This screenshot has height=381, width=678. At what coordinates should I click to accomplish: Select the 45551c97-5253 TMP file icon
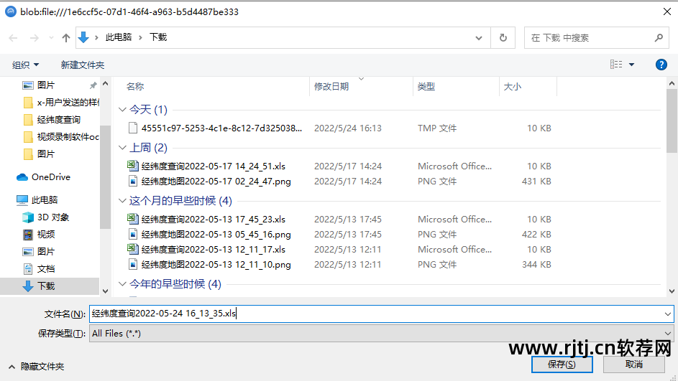[133, 128]
